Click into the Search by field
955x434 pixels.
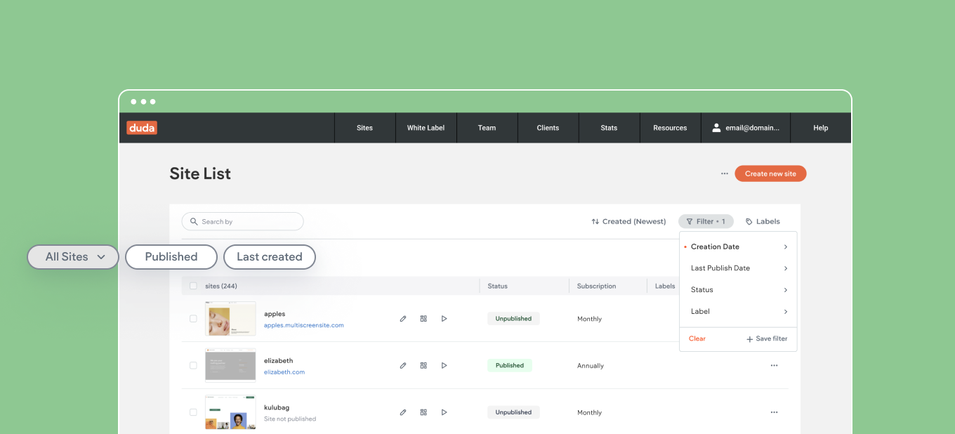[x=242, y=221]
